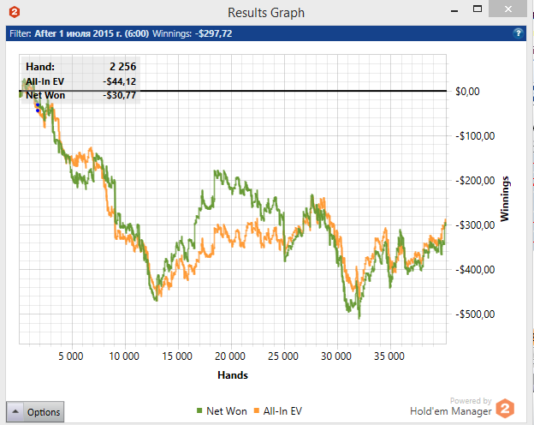
Task: Open the blue help question-mark icon
Action: [x=518, y=33]
